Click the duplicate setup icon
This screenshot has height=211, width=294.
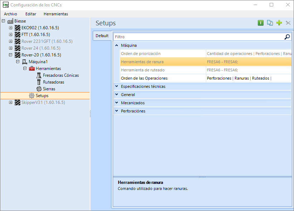pos(270,23)
